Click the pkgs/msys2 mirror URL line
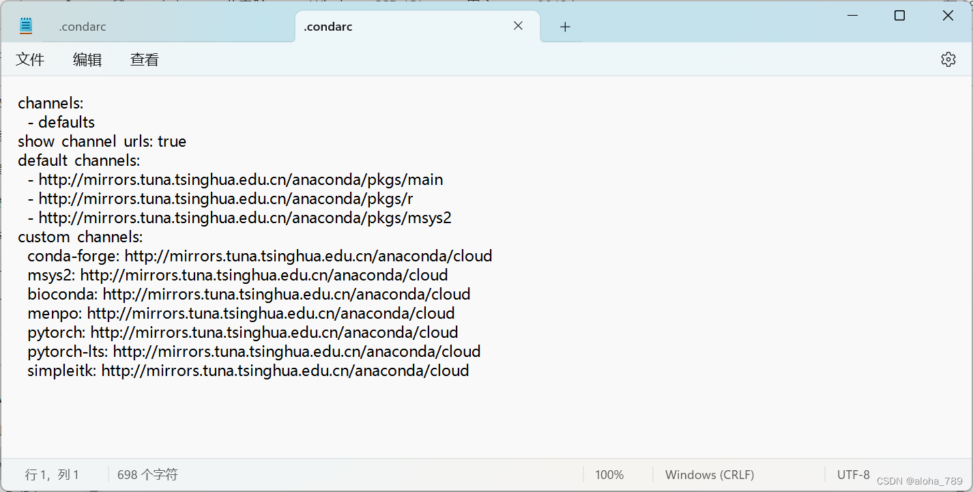The image size is (973, 492). [239, 218]
